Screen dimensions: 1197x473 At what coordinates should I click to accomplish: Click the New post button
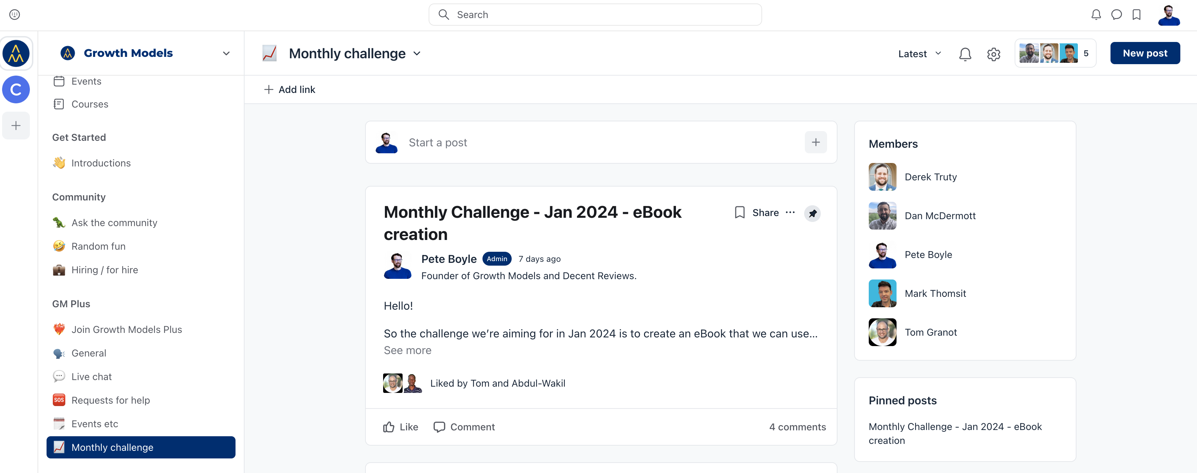(x=1145, y=53)
